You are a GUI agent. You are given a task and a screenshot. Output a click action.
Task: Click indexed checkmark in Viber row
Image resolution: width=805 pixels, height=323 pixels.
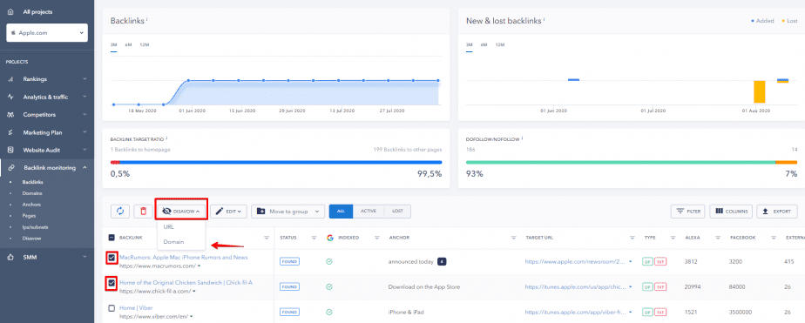coord(329,311)
